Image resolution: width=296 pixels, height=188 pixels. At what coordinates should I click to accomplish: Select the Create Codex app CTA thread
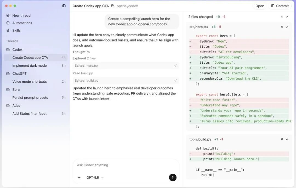(x=36, y=57)
